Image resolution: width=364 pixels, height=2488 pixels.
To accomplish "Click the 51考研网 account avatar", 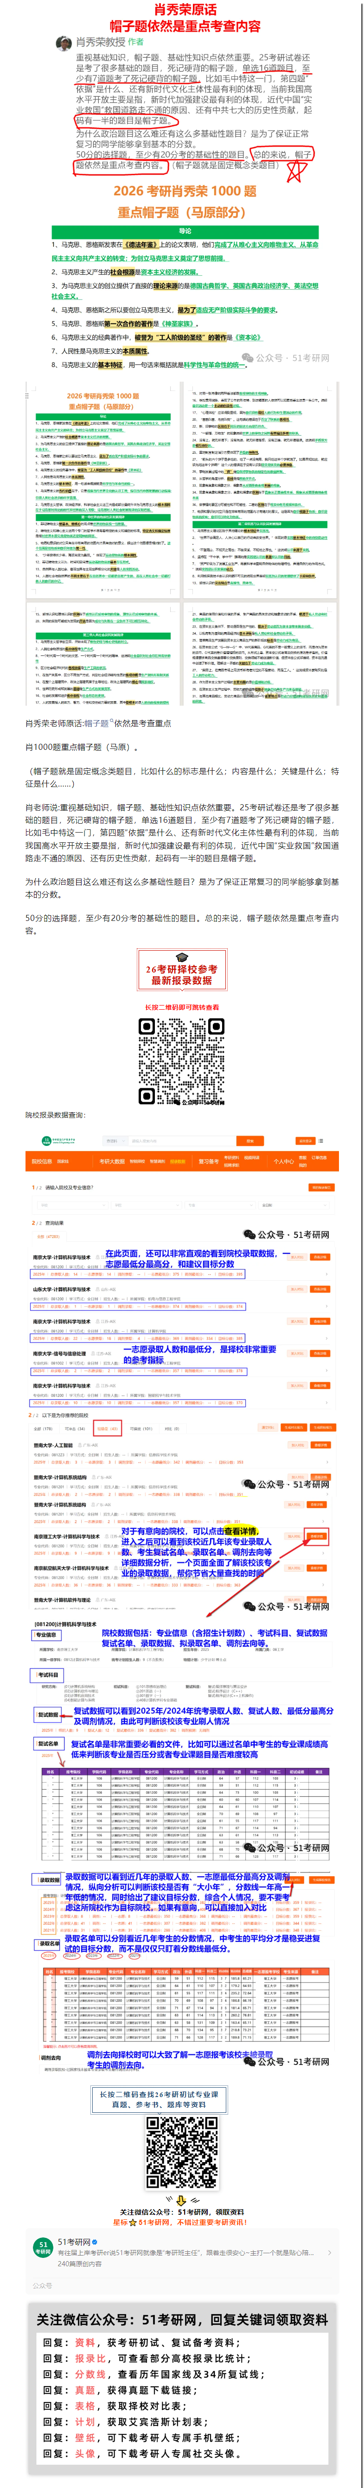I will [42, 2249].
